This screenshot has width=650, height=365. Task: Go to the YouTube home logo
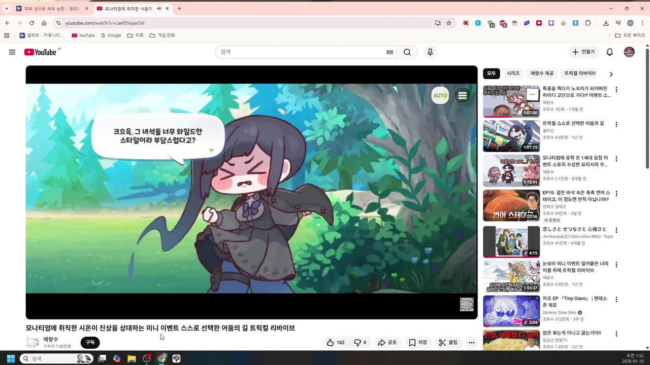coord(40,52)
